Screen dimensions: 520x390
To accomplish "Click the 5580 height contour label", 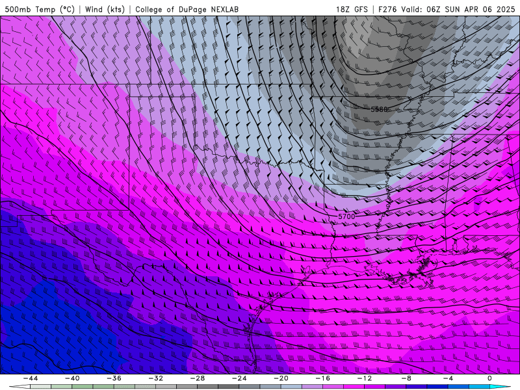I will pyautogui.click(x=379, y=109).
